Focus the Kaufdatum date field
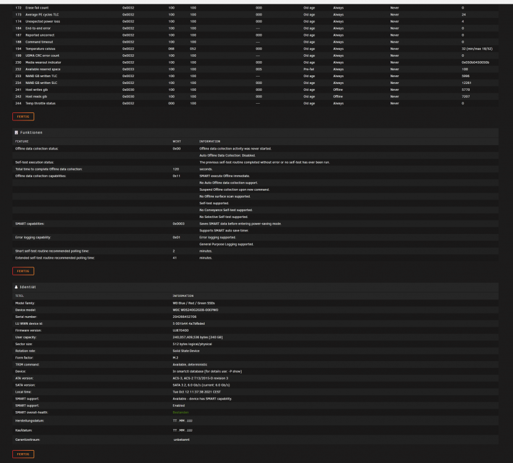 pos(182,430)
